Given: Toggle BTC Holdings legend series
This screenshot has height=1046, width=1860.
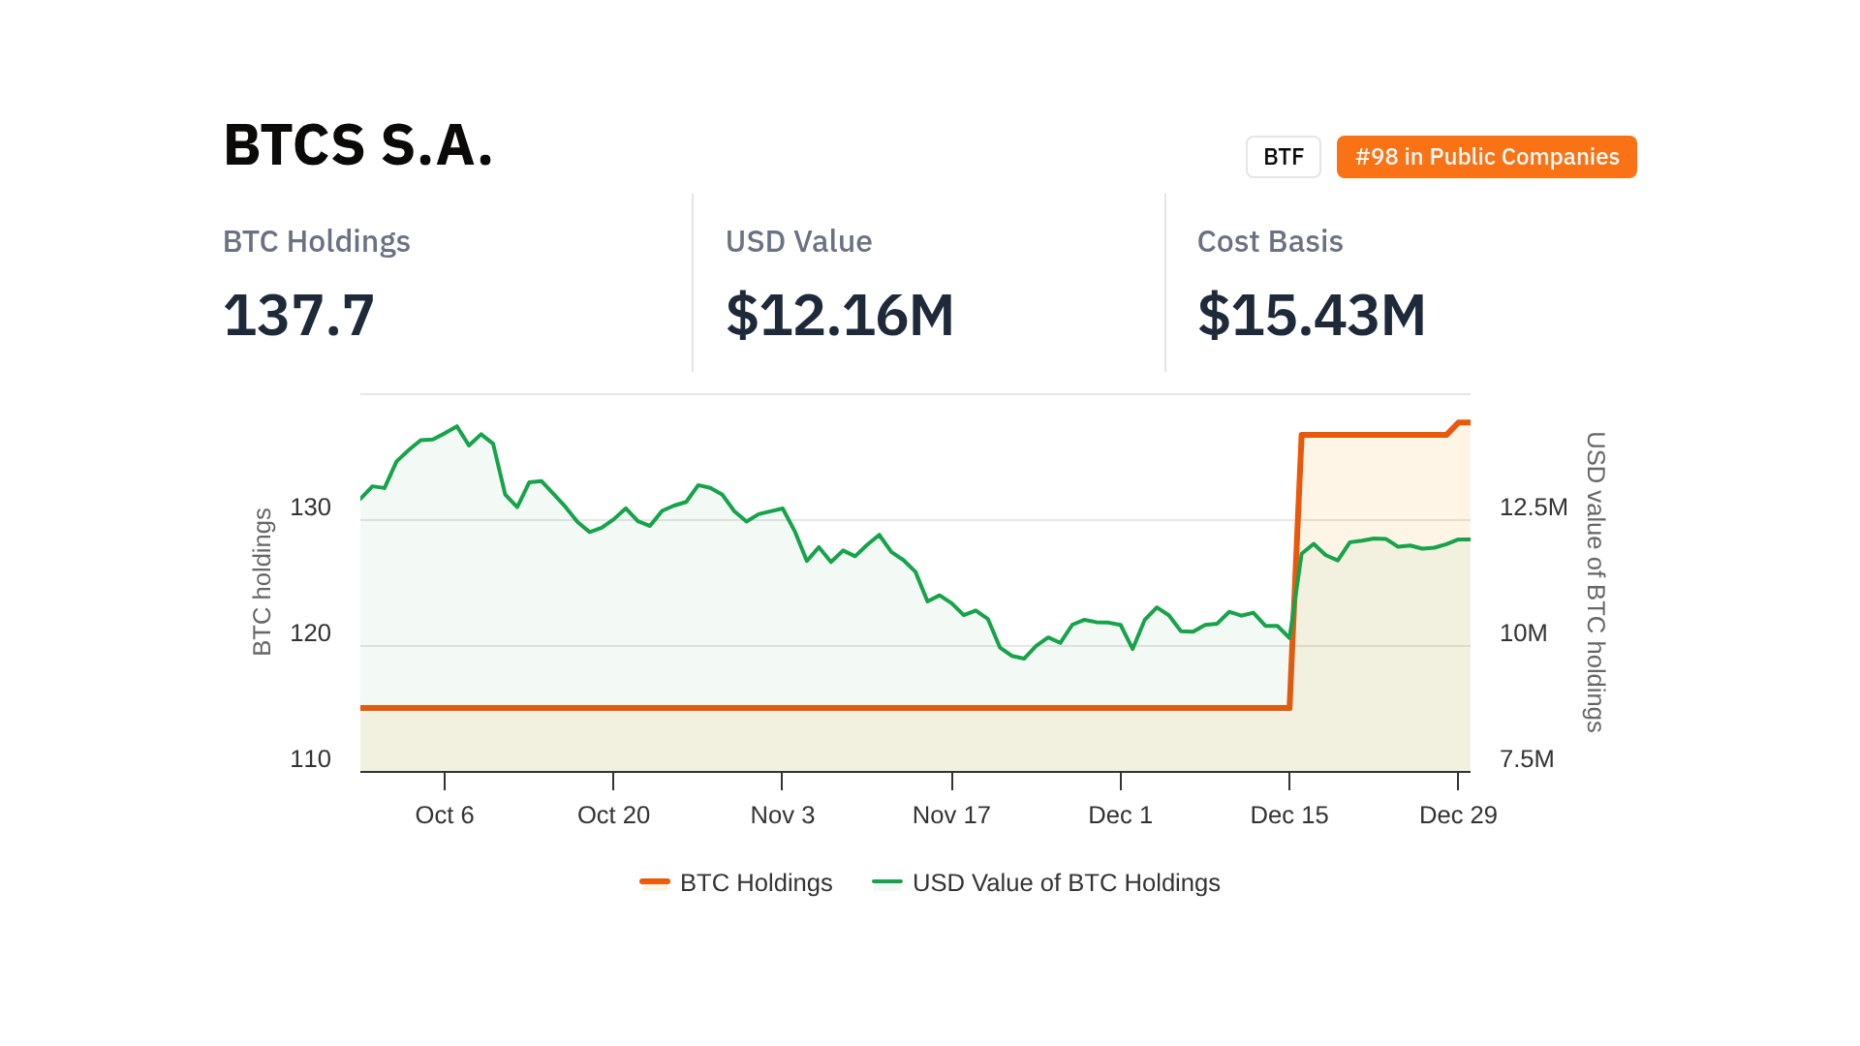Looking at the screenshot, I should pos(756,882).
